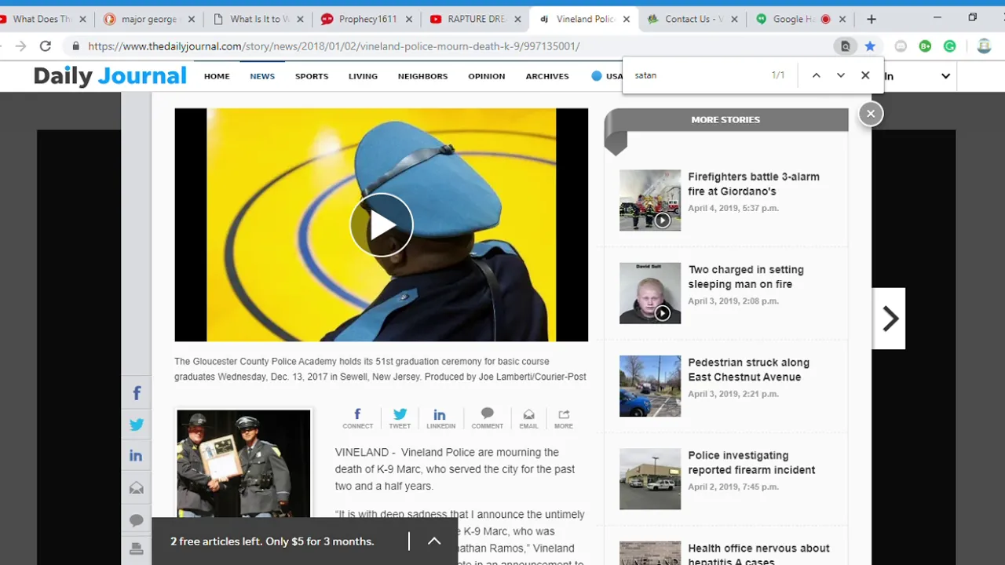Open the NEIGHBORS navigation item
The height and width of the screenshot is (565, 1005).
click(x=422, y=76)
